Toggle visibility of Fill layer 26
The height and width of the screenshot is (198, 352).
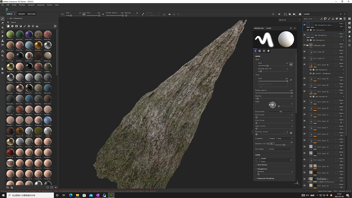(x=304, y=65)
